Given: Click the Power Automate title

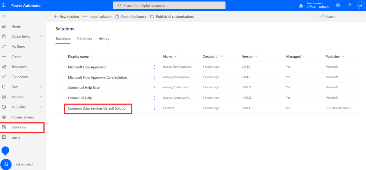Looking at the screenshot, I should 26,5.
